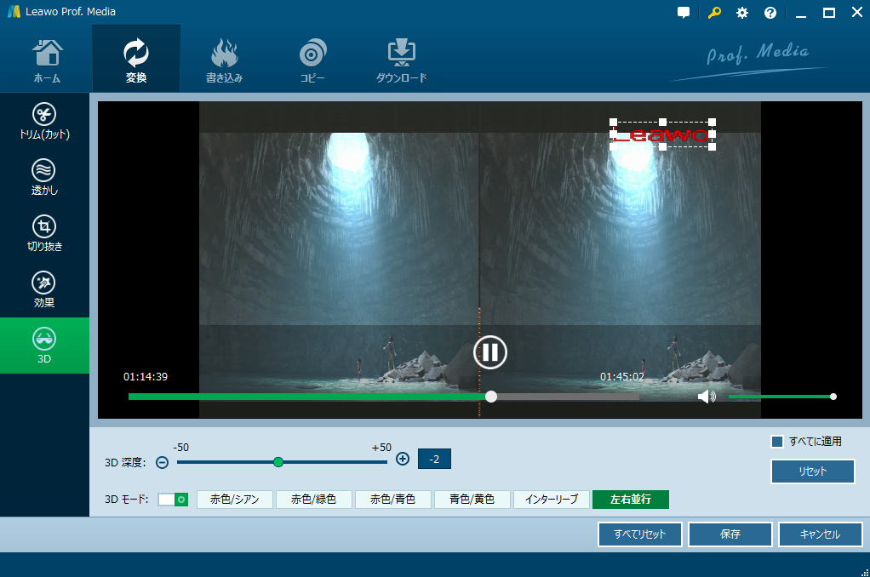This screenshot has width=870, height=577.
Task: Open the crop (切り抜き) tool
Action: [44, 233]
